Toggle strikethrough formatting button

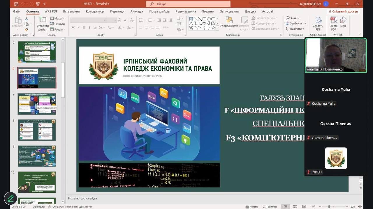96,28
